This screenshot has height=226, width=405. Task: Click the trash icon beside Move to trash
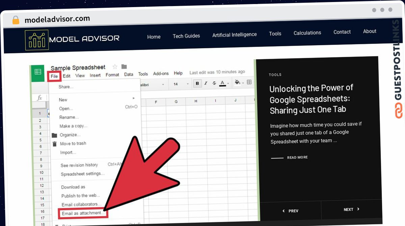[54, 144]
